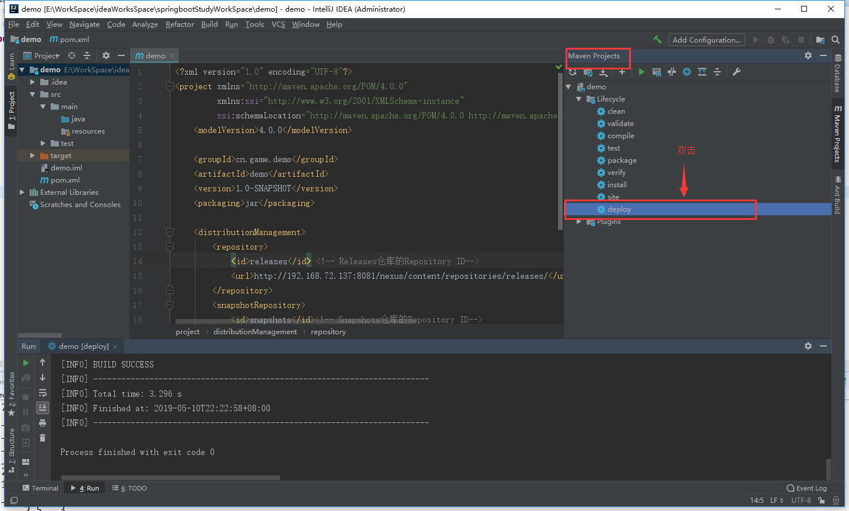Open UTF-8 file encoding selector
The height and width of the screenshot is (511, 849).
point(801,500)
